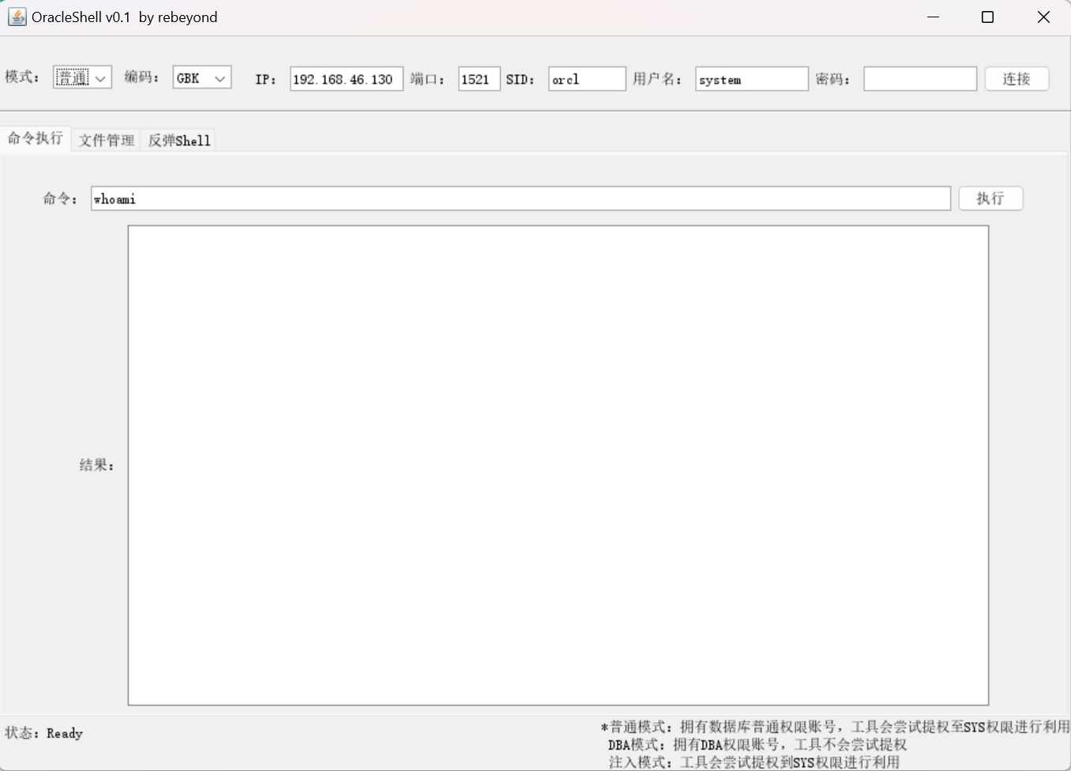Select the SID field containing orcl
This screenshot has width=1071, height=771.
tap(586, 79)
